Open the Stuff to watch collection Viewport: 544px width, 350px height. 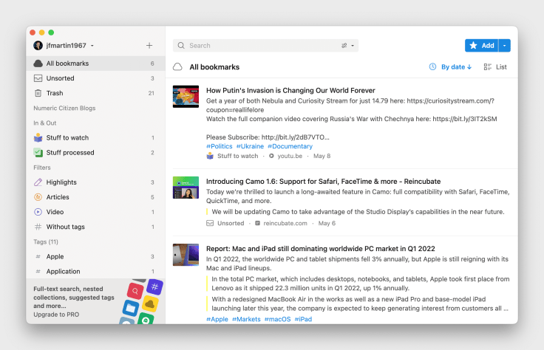pyautogui.click(x=95, y=138)
